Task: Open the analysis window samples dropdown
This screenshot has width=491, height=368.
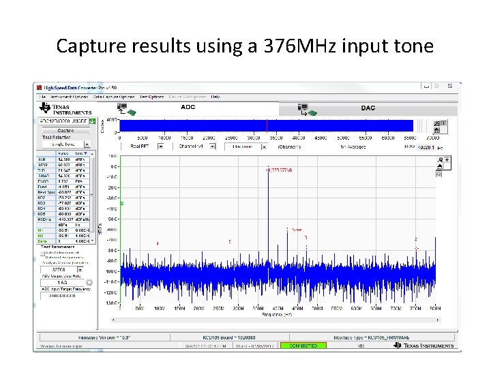Action: click(80, 270)
